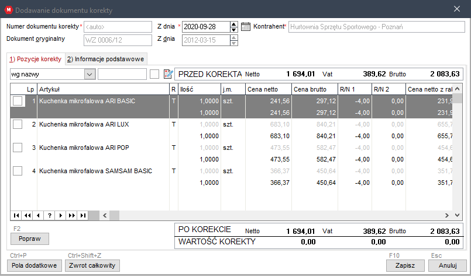Switch to Informacje podstawowe tab

click(106, 59)
